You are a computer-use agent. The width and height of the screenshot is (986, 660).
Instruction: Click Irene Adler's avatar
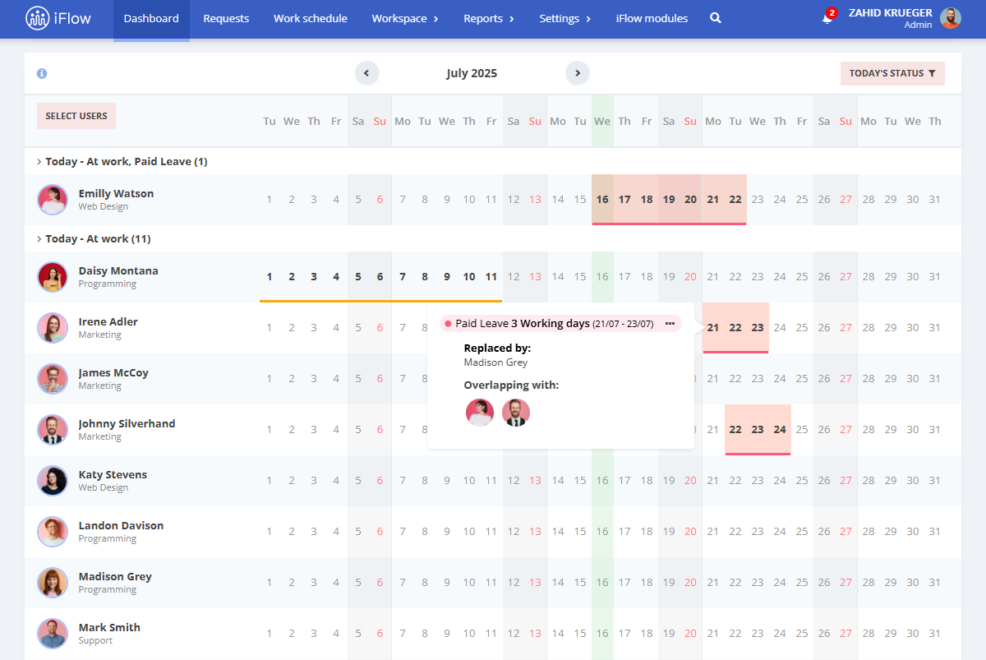pos(53,328)
